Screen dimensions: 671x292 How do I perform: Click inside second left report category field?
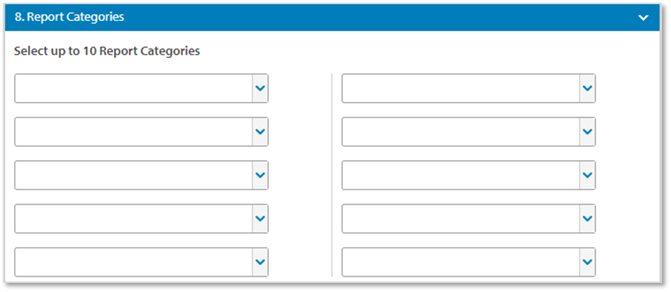coord(133,131)
